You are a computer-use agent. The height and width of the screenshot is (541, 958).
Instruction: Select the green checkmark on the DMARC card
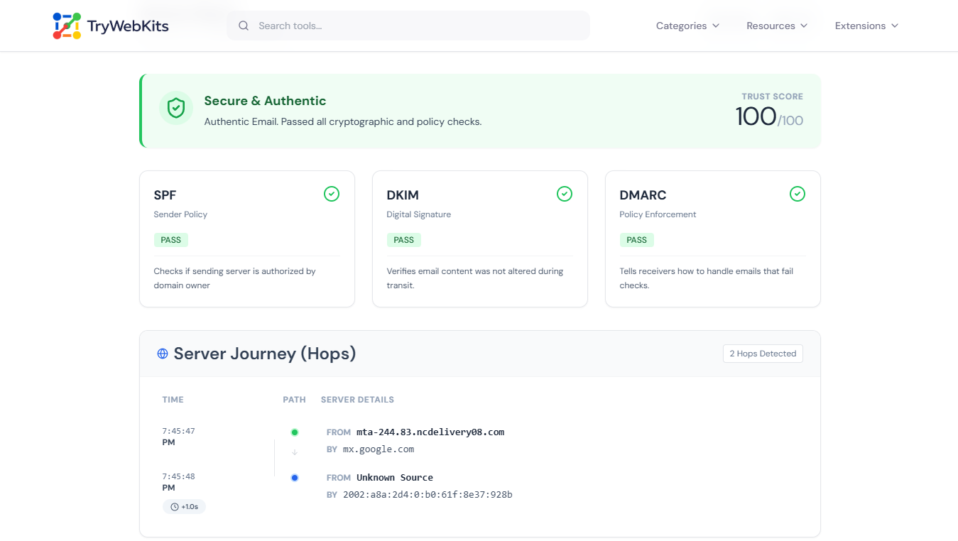click(797, 193)
